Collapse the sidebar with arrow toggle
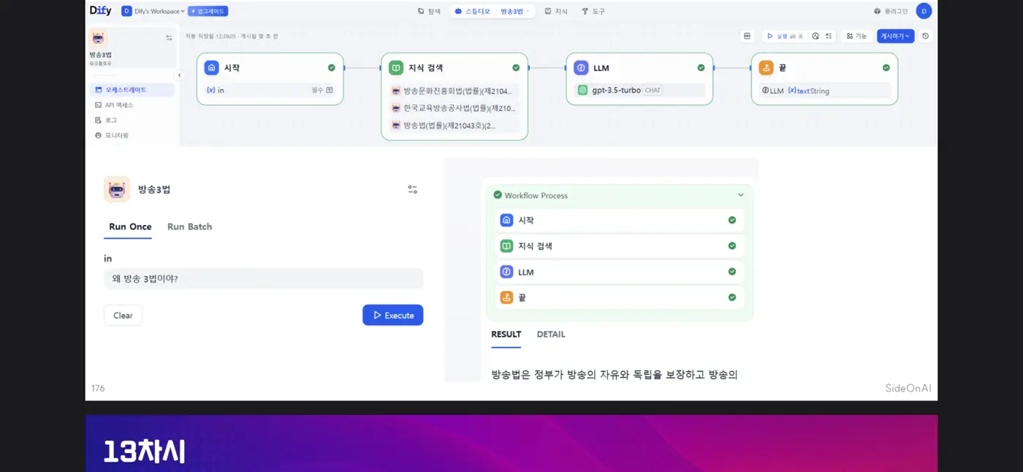1023x472 pixels. coord(179,75)
